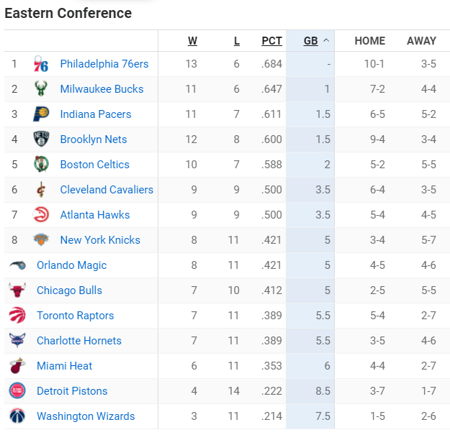This screenshot has height=435, width=450.
Task: Select the Charlotte Hornets team name
Action: pos(79,341)
